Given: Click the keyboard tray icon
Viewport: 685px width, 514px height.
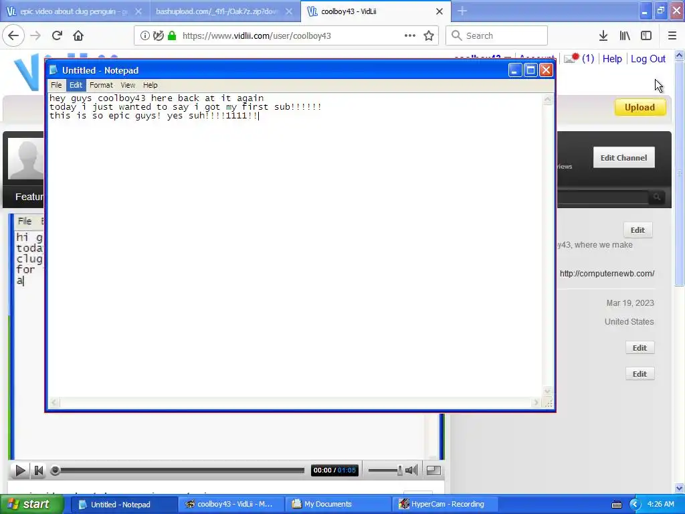Looking at the screenshot, I should pos(617,505).
